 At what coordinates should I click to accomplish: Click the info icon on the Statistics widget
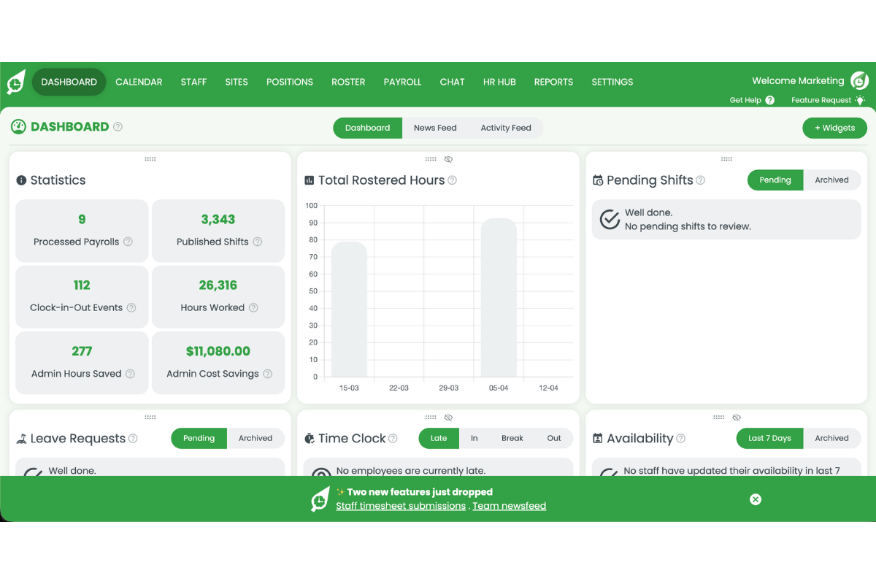click(x=21, y=180)
